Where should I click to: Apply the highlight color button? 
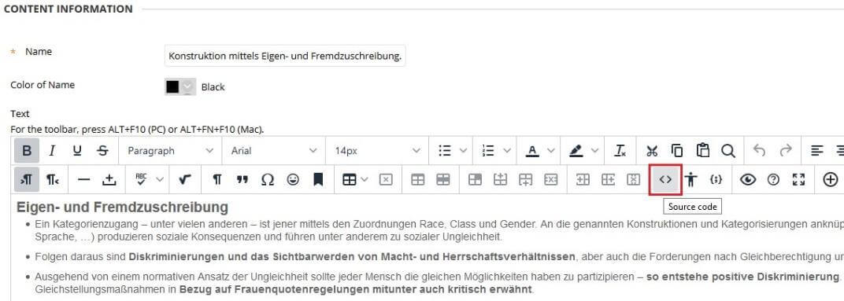(x=576, y=151)
